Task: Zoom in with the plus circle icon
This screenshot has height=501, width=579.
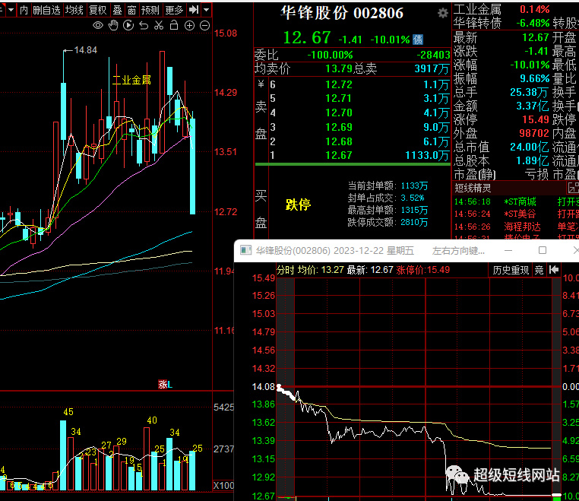Action: [x=189, y=26]
